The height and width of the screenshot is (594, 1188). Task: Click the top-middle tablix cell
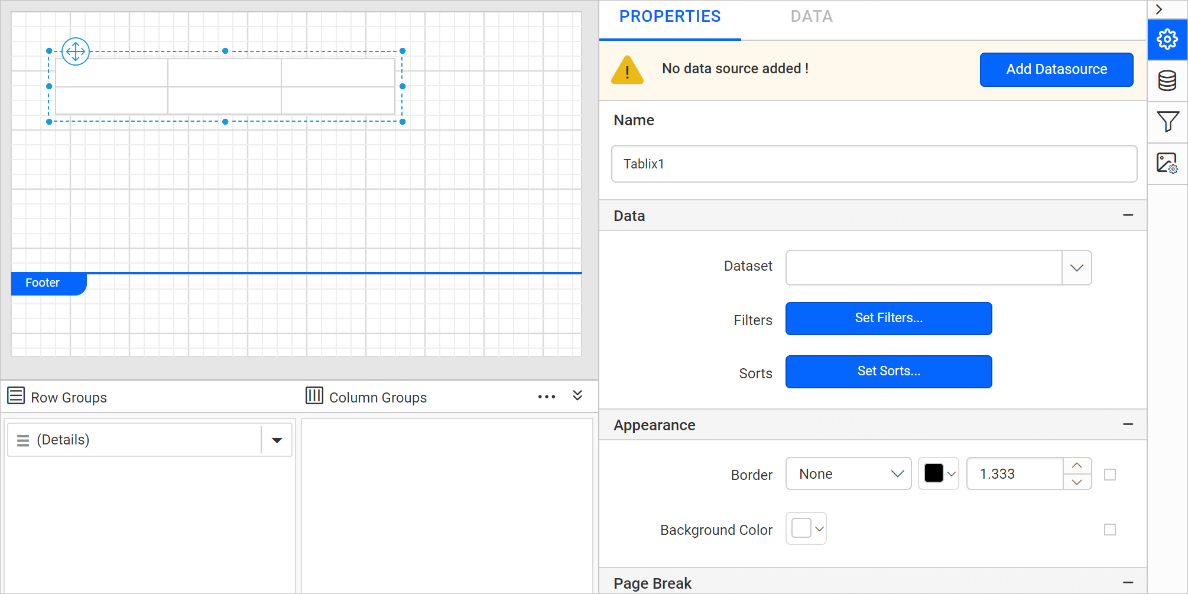pos(225,73)
